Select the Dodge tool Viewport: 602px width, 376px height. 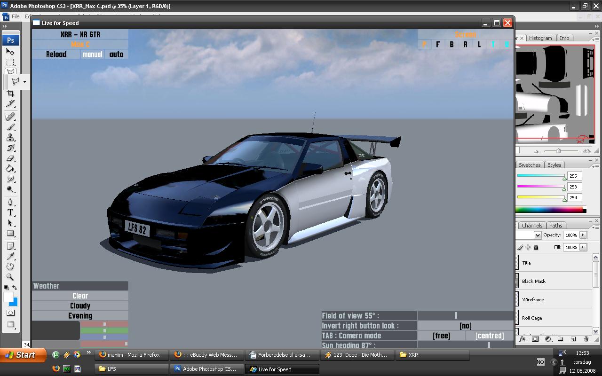10,189
